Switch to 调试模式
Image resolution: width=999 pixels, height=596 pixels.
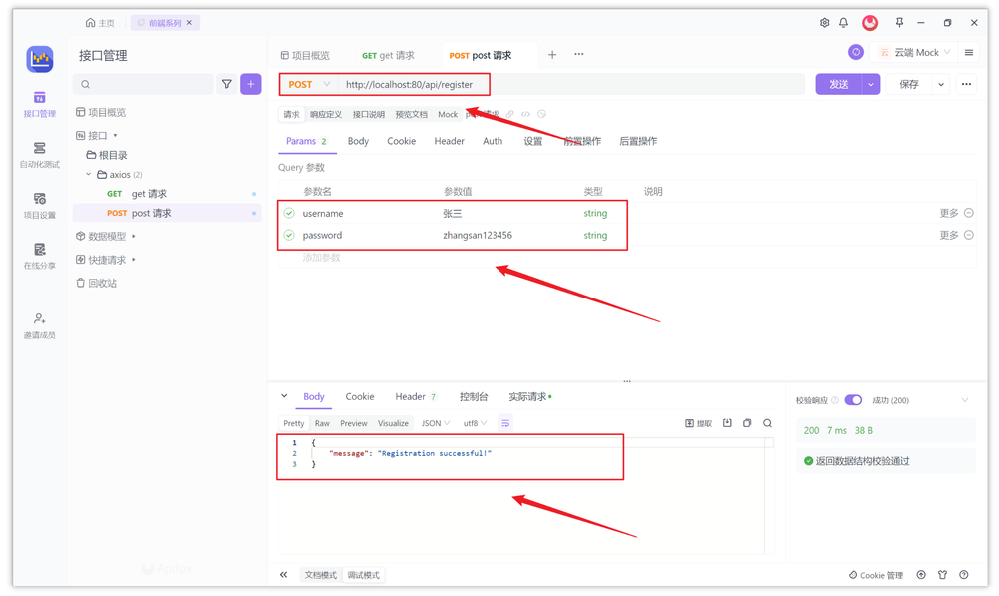pos(364,575)
